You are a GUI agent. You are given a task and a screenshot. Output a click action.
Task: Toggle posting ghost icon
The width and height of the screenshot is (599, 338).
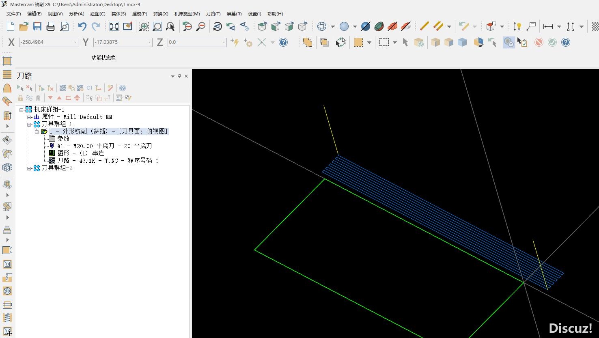(38, 98)
